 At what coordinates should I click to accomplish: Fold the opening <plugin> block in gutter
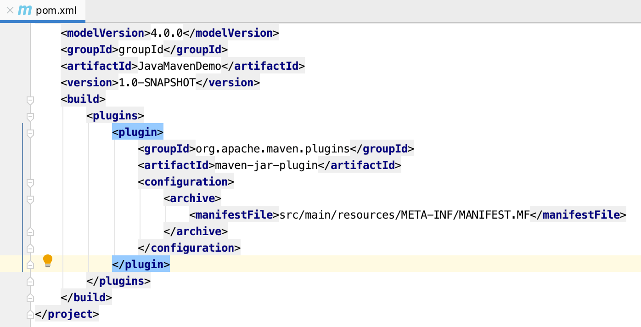[30, 133]
